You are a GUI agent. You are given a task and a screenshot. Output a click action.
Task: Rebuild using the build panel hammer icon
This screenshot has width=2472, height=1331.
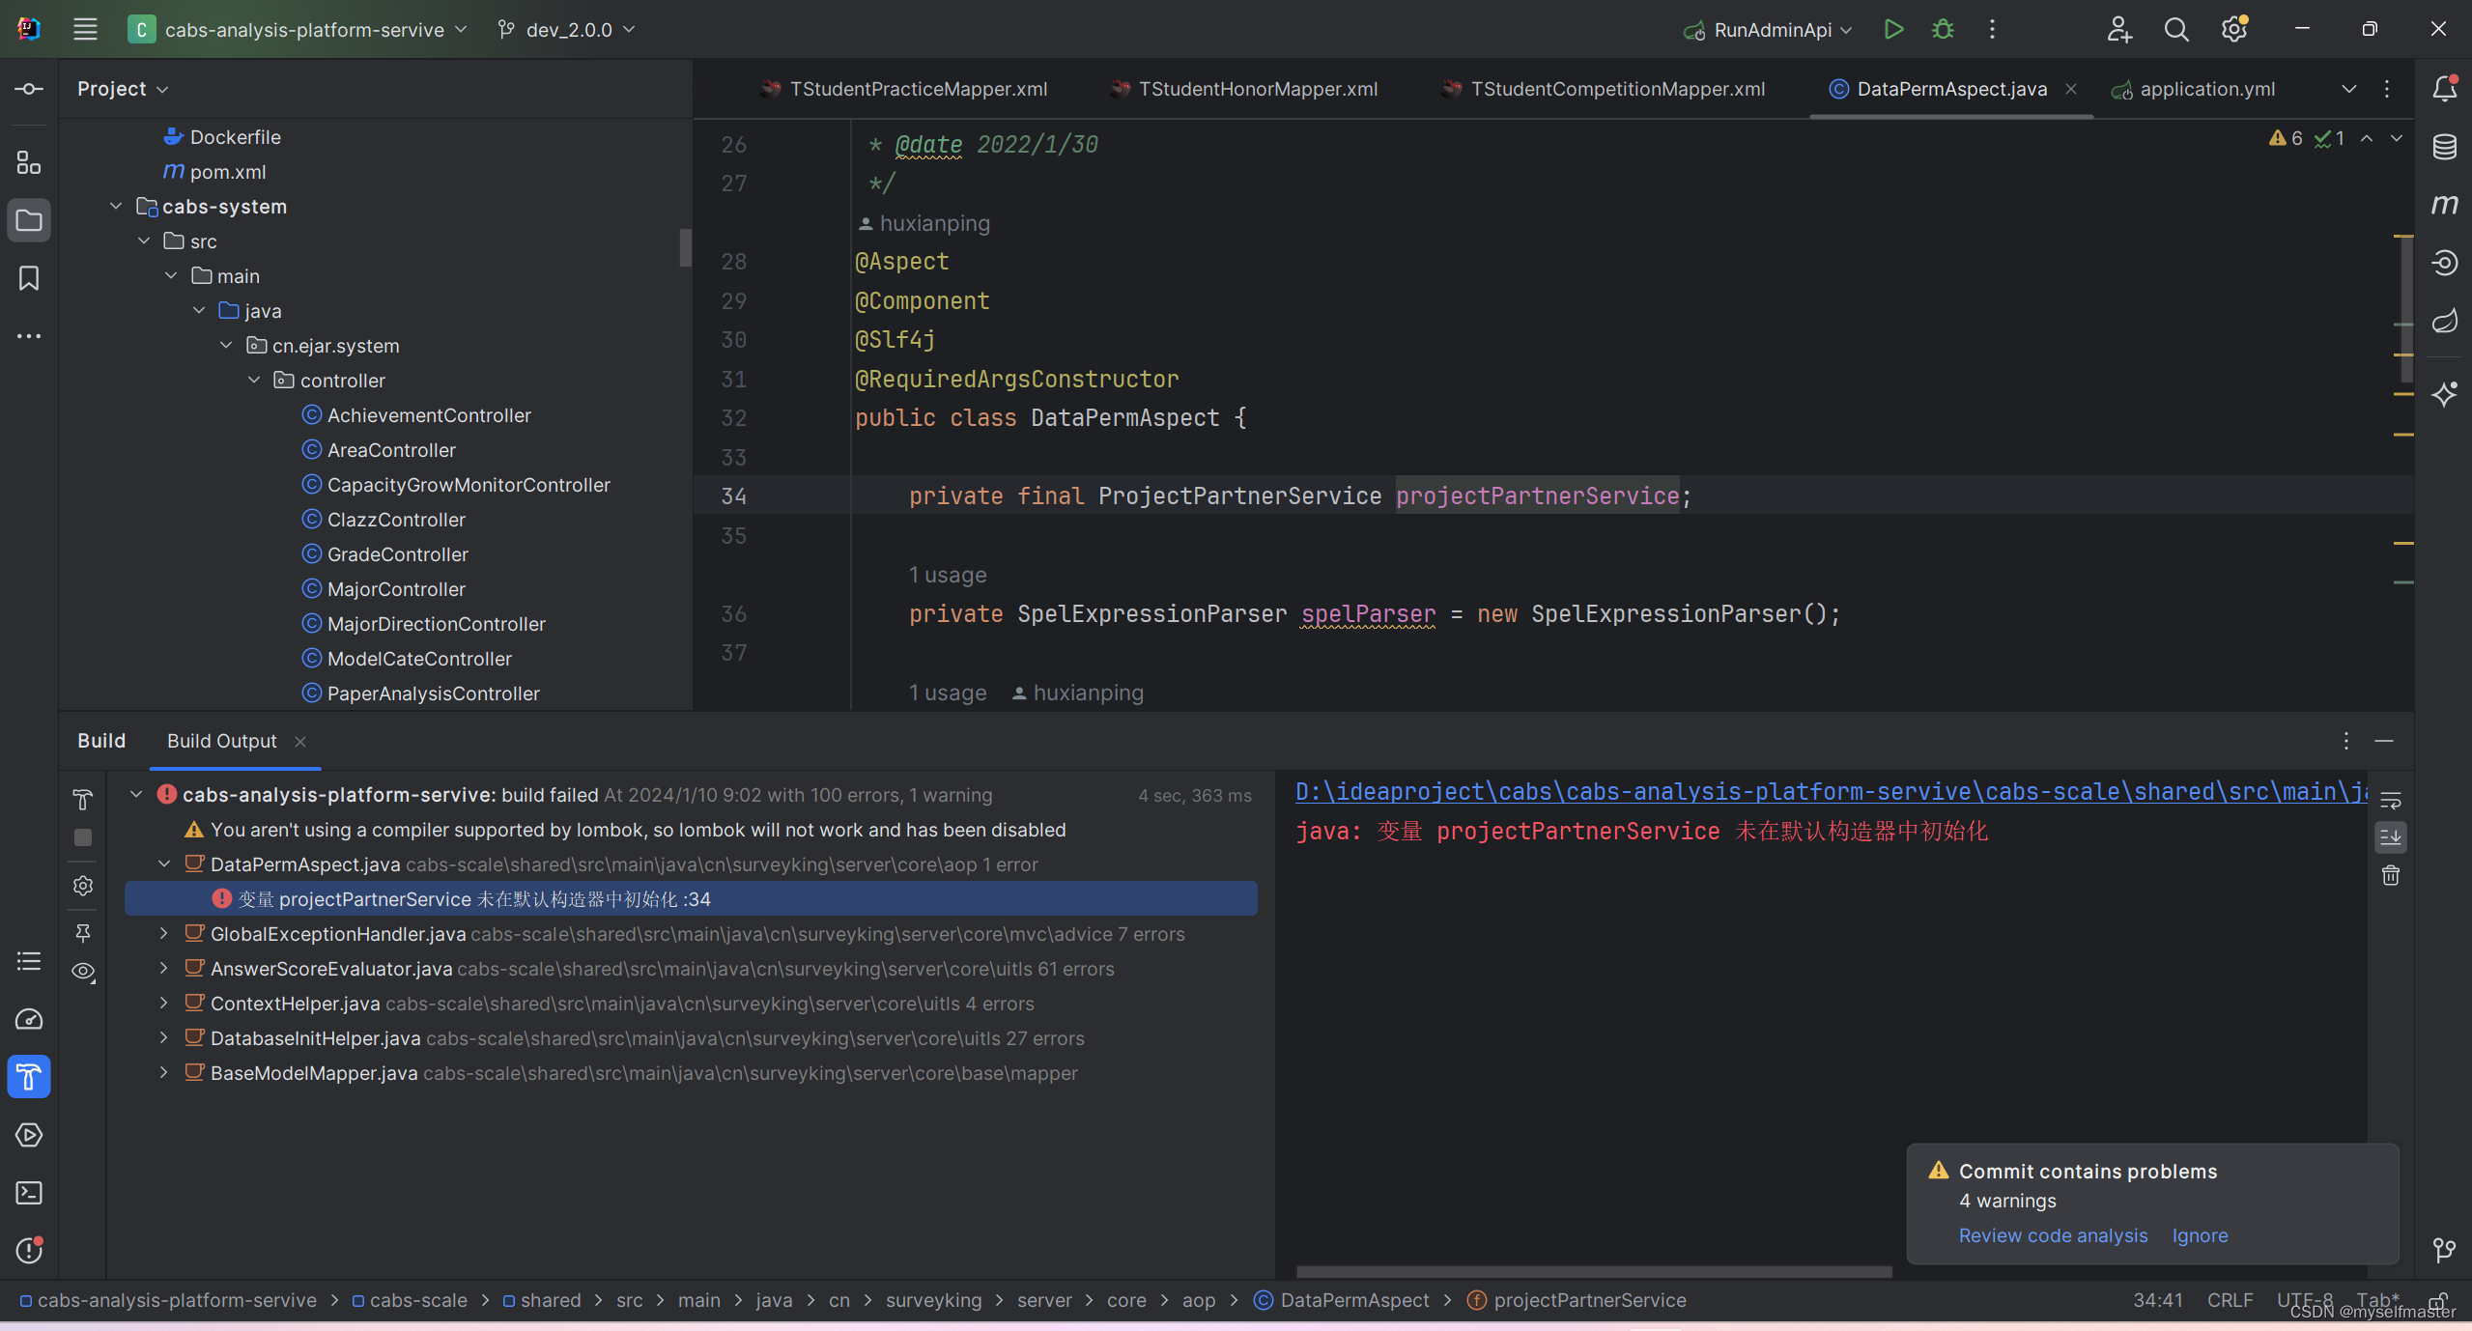(x=83, y=800)
